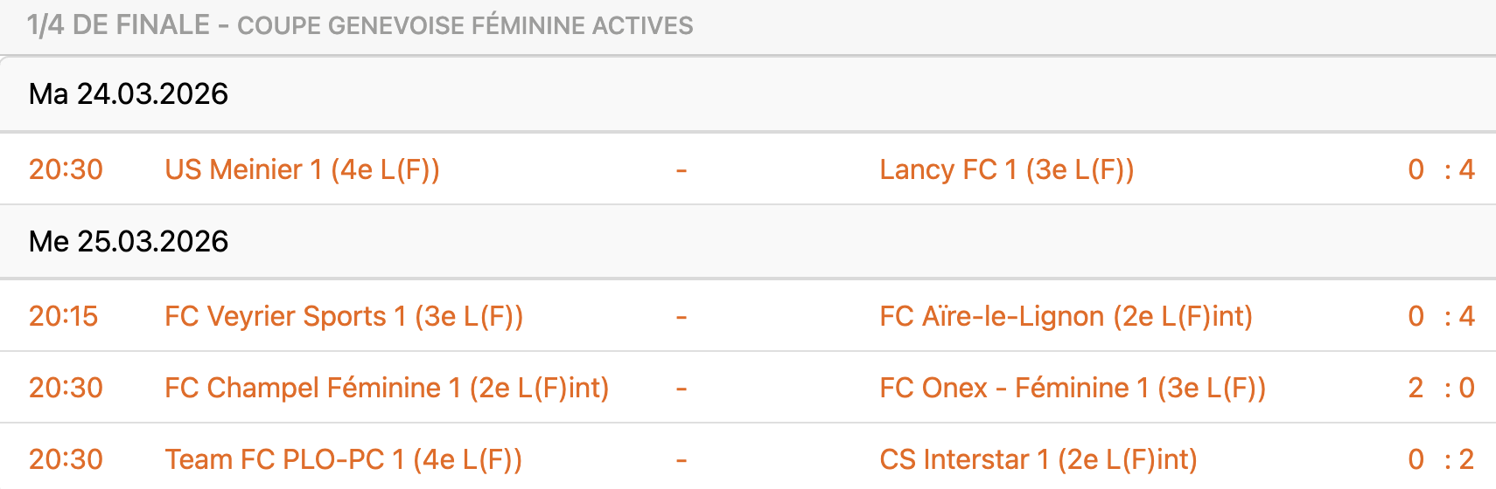1496x489 pixels.
Task: Open the CS Interstar 1 team link
Action: (1038, 459)
